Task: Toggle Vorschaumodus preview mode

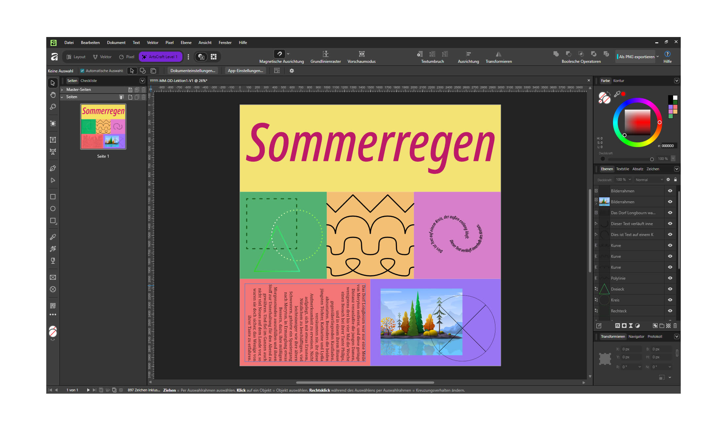Action: click(x=362, y=57)
